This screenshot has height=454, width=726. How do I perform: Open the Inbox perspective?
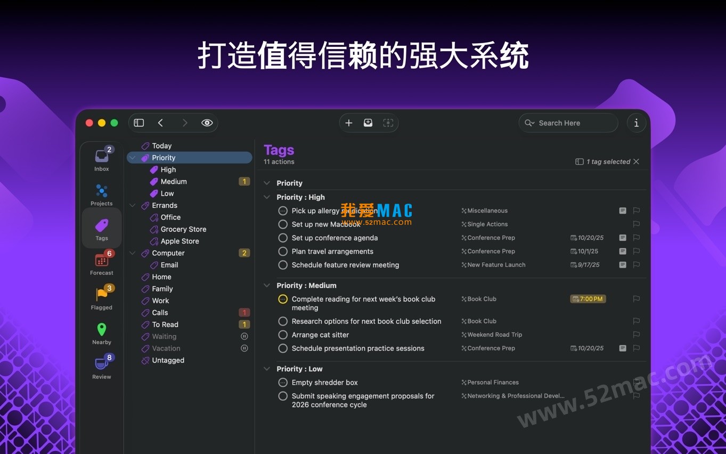point(101,157)
